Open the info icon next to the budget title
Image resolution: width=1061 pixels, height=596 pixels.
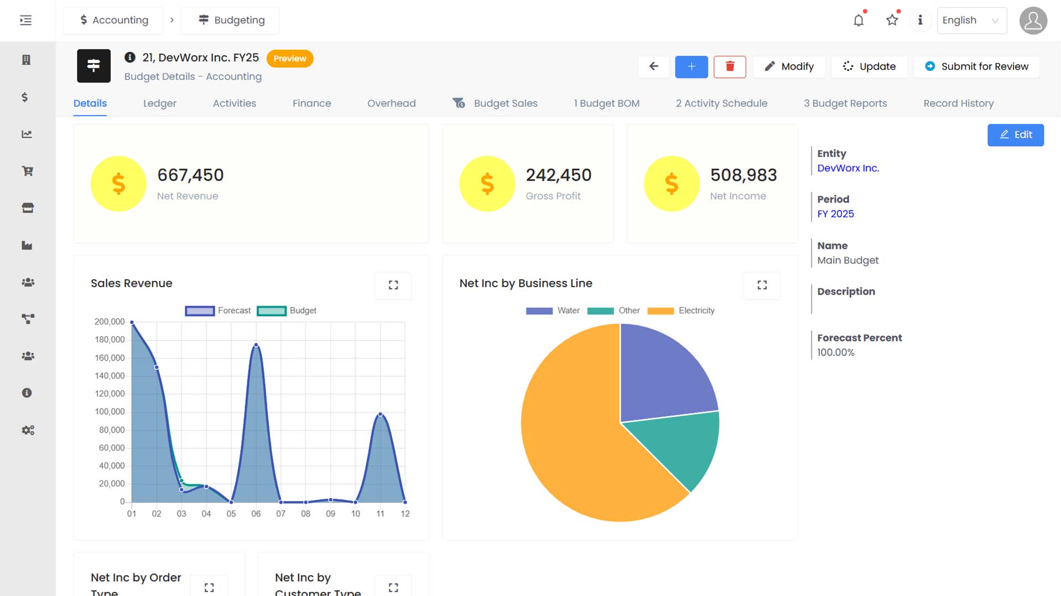[130, 56]
